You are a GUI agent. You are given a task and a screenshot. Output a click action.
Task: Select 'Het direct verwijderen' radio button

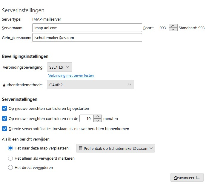10,168
